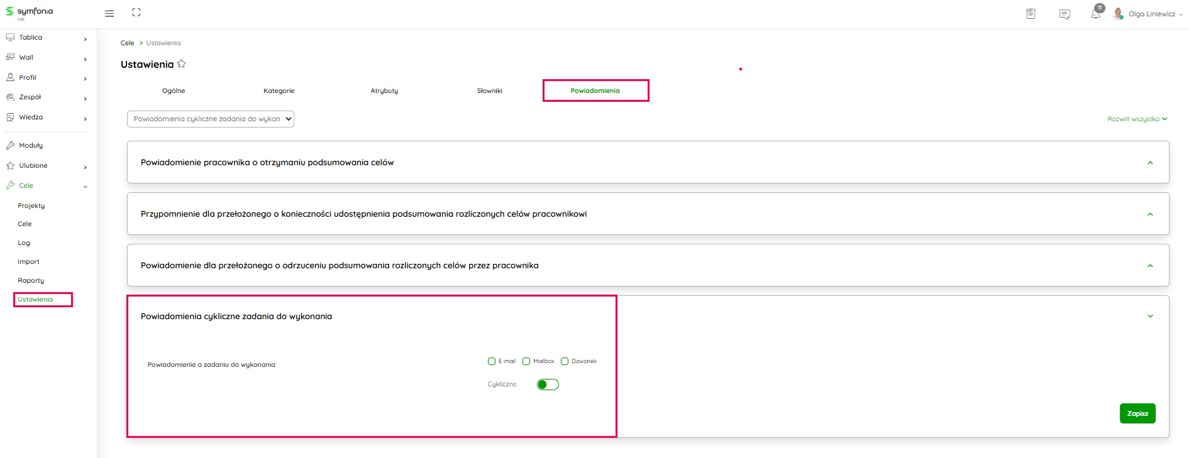Image resolution: width=1189 pixels, height=458 pixels.
Task: Open the notifications bell
Action: point(1095,14)
